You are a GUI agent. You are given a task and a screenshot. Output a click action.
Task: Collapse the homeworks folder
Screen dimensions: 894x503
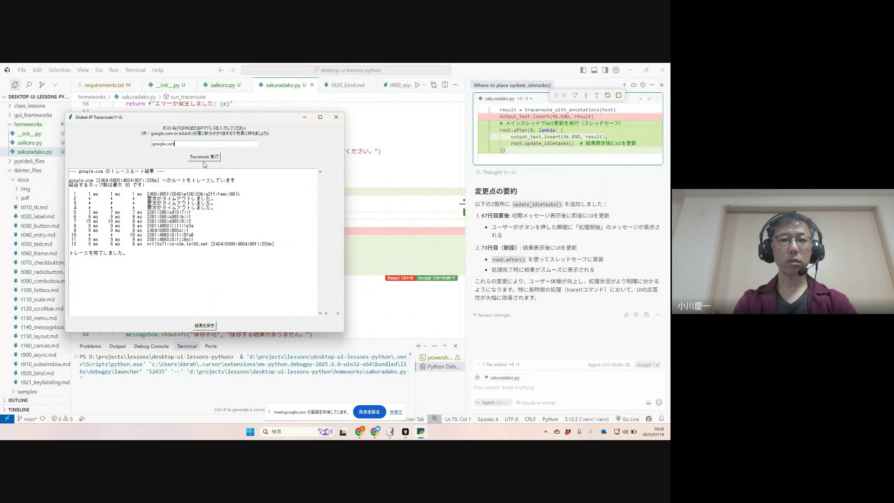[28, 124]
